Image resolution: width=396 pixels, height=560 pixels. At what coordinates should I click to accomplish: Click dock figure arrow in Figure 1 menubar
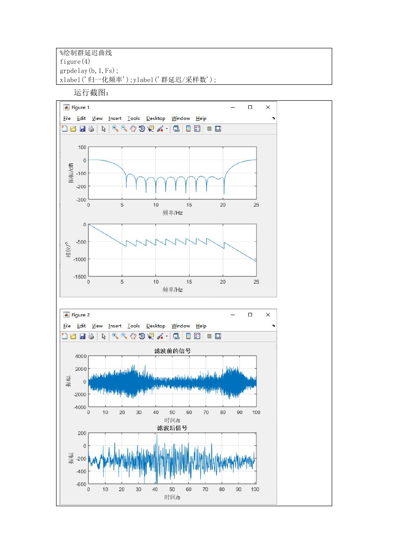(273, 119)
